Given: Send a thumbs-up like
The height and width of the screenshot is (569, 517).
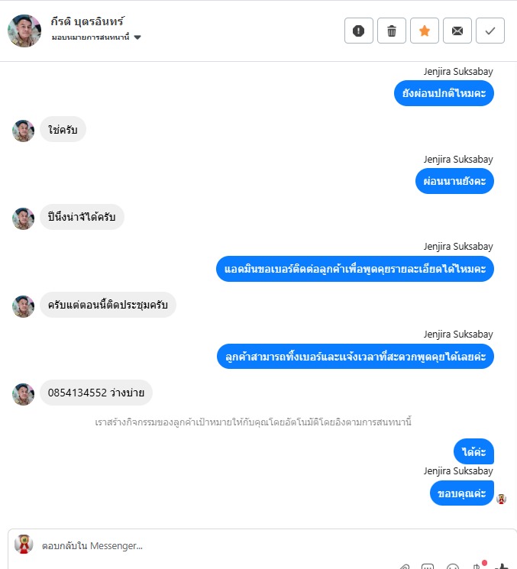Looking at the screenshot, I should 502,566.
